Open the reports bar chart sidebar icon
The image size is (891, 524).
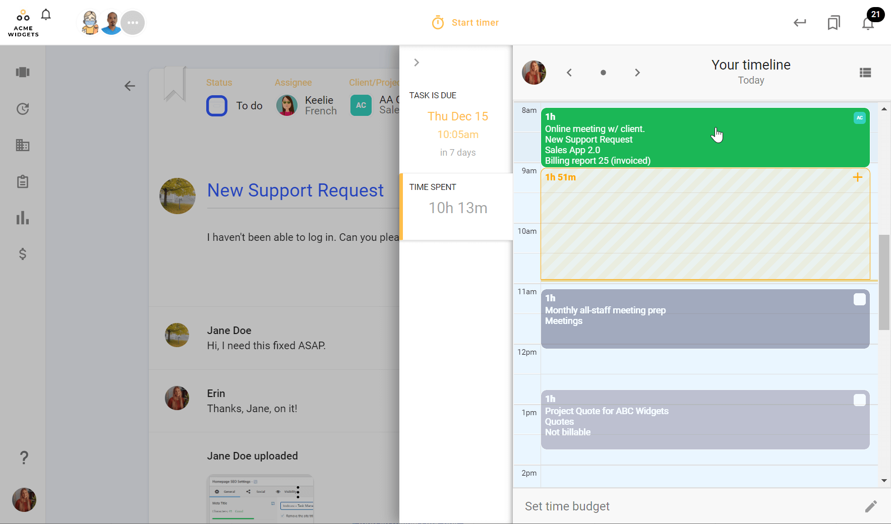pyautogui.click(x=23, y=218)
